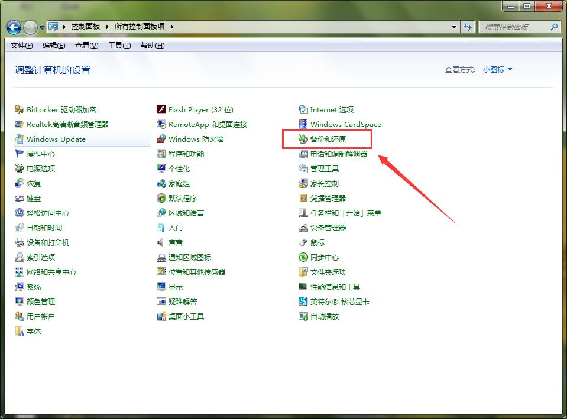This screenshot has width=567, height=419.
Task: Click the 管理工具 gear icon
Action: point(303,168)
